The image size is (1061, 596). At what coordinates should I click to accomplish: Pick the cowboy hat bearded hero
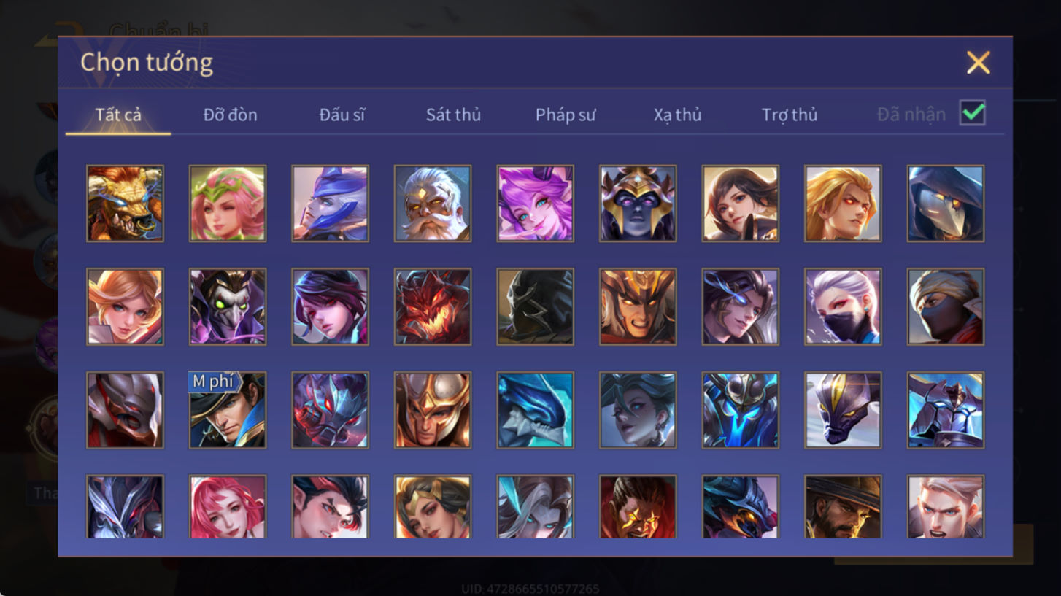pyautogui.click(x=843, y=507)
